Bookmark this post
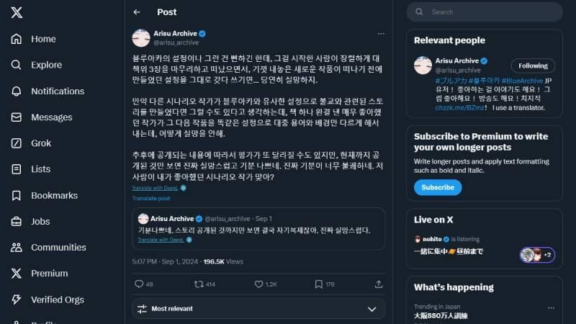 320,284
